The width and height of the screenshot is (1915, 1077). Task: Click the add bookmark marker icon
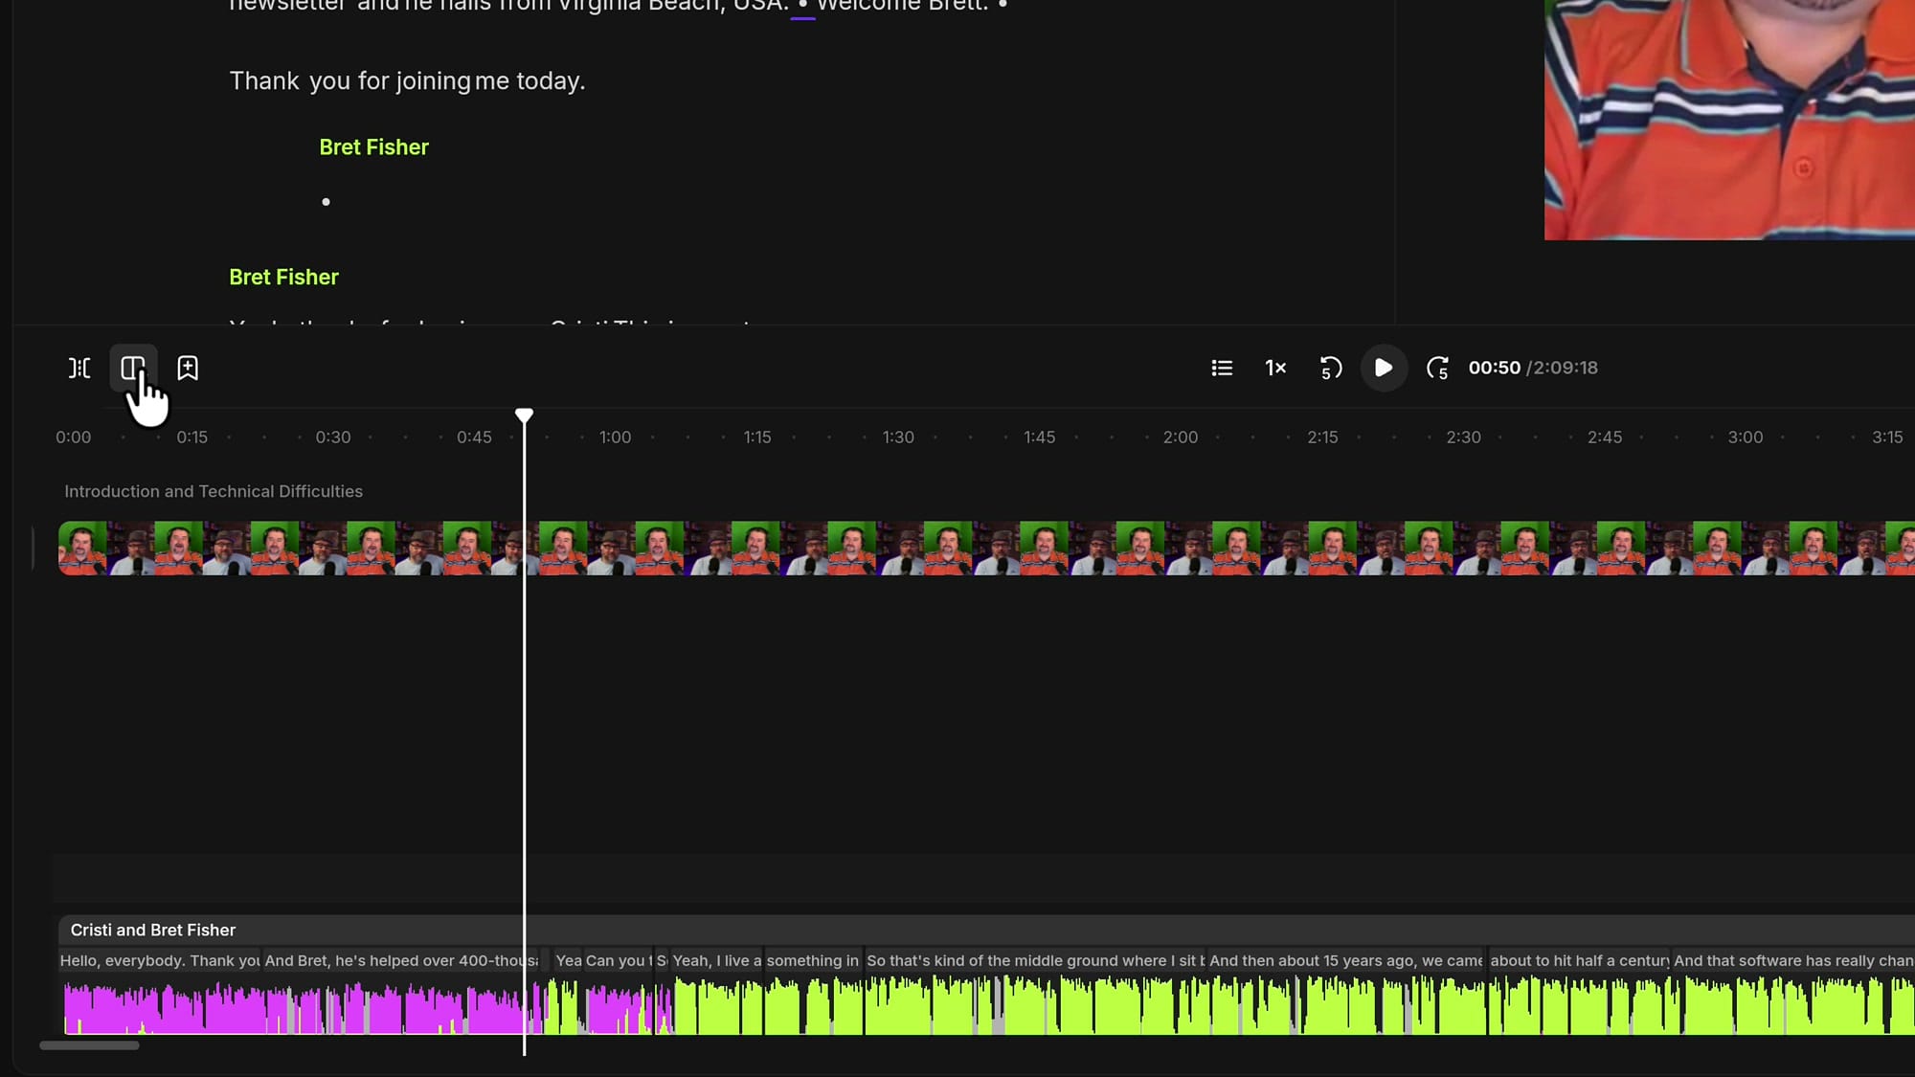[x=188, y=368]
